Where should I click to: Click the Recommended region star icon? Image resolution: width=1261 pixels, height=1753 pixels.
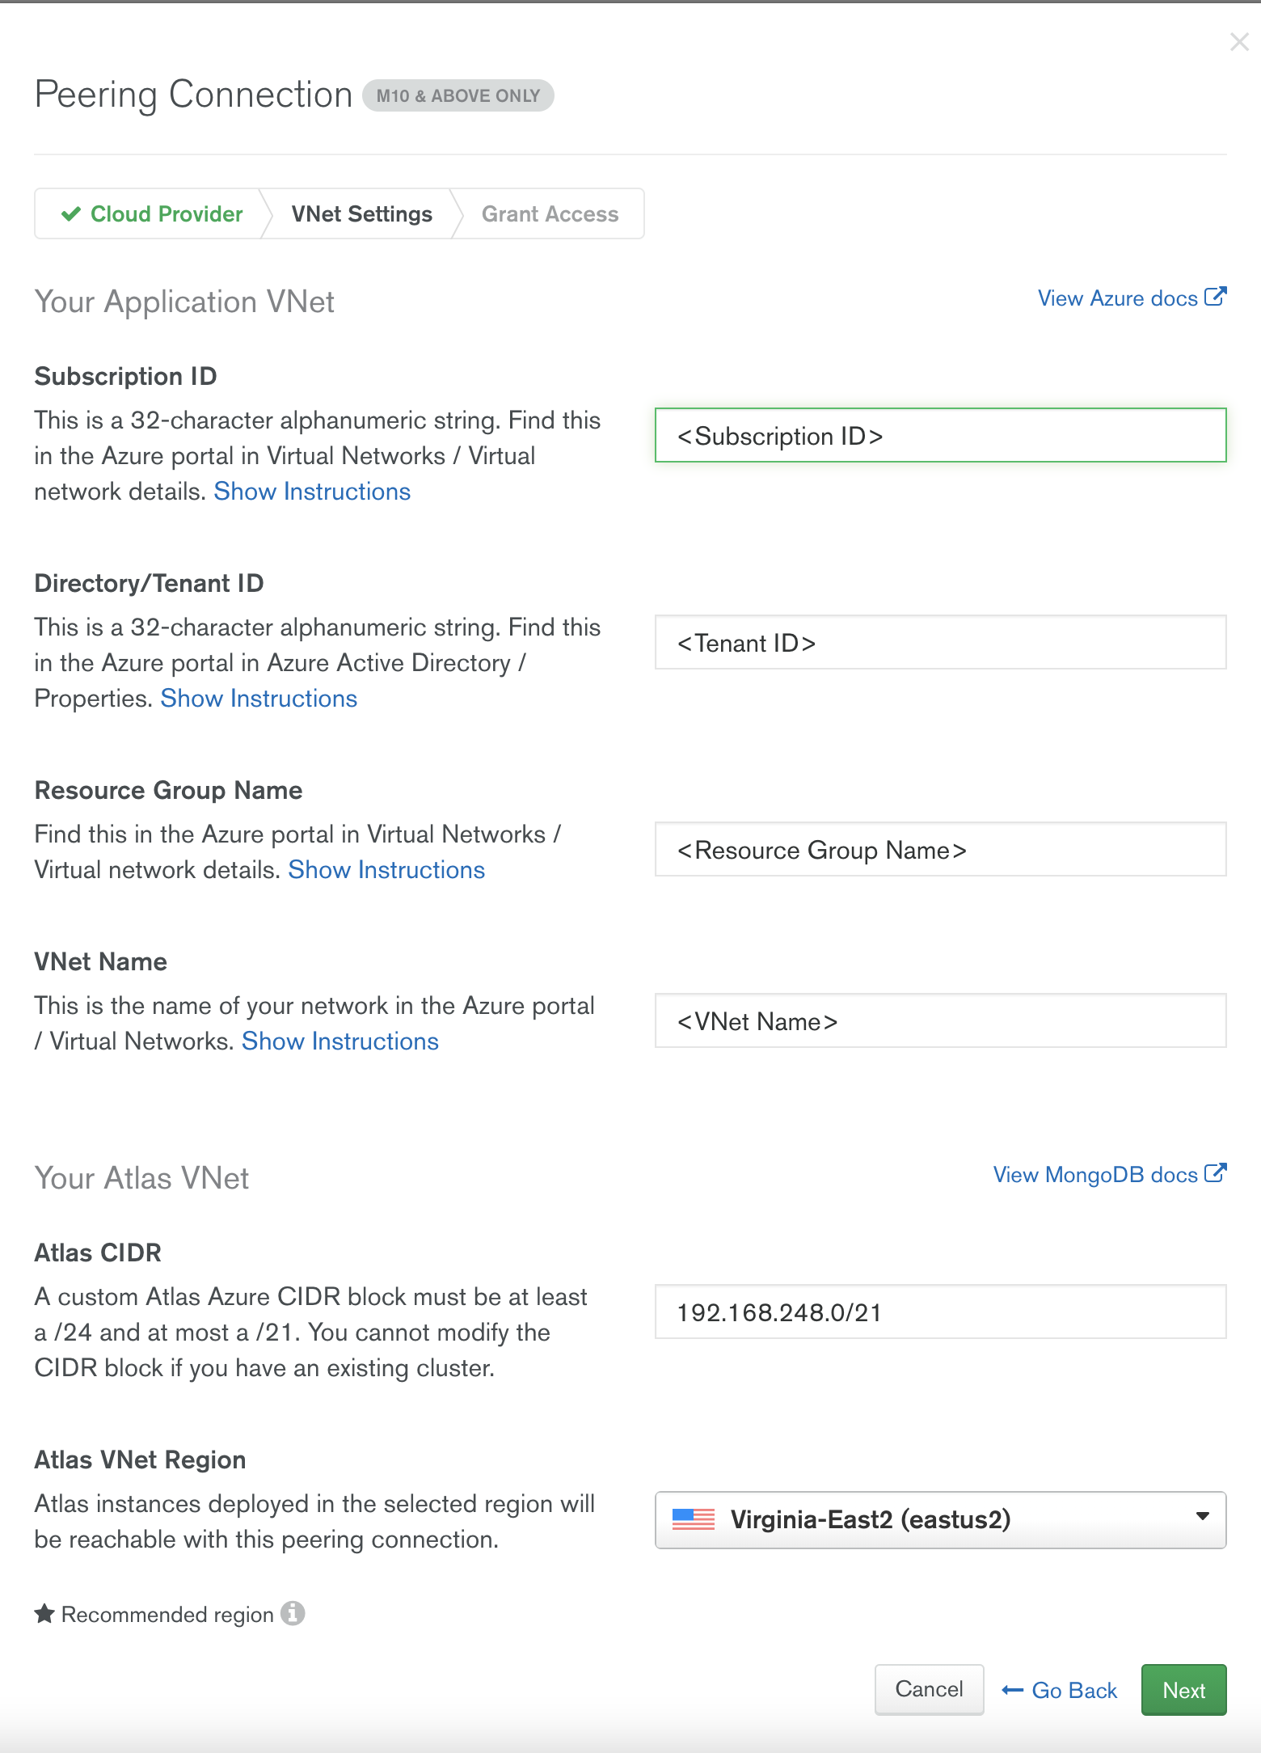coord(44,1614)
